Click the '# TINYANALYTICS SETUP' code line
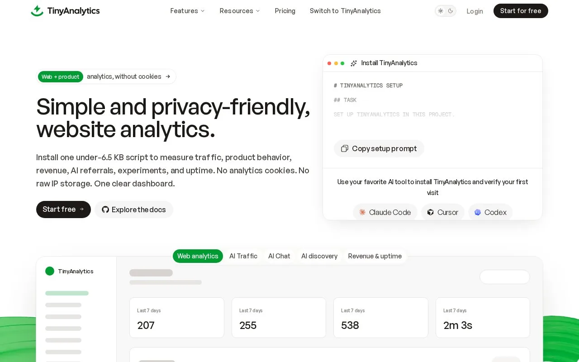Screen dimensions: 579x362 point(368,86)
